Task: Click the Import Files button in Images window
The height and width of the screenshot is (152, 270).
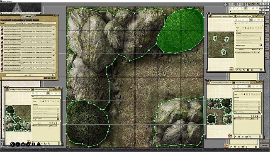Action: (x=6, y=20)
